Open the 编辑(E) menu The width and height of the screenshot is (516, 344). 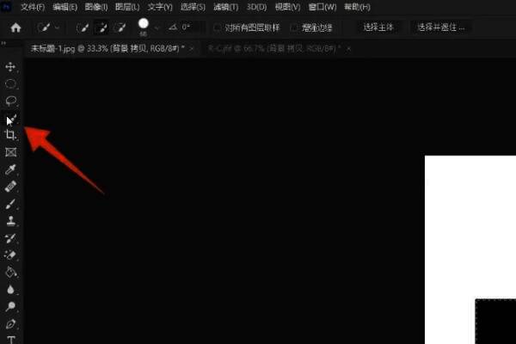coord(64,7)
